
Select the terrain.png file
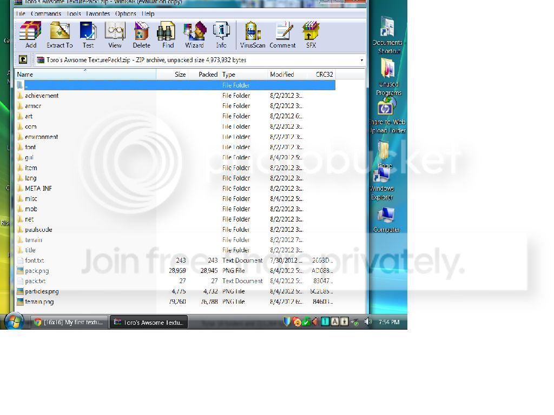[x=39, y=302]
